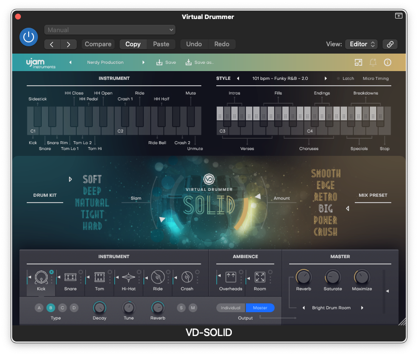The width and height of the screenshot is (418, 356).
Task: Select the Kick drum instrument icon
Action: pos(41,277)
